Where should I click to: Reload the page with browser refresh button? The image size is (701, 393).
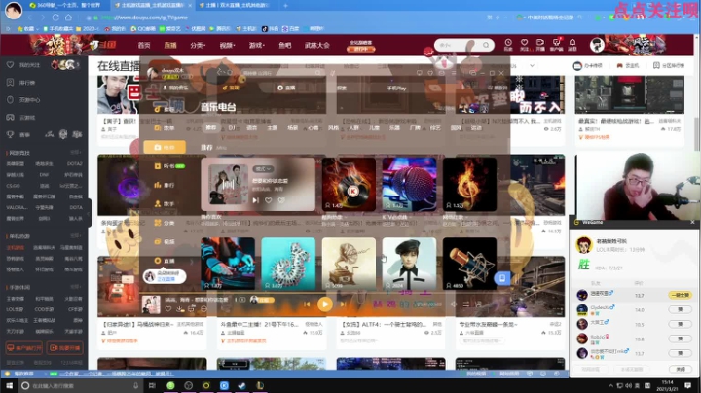coord(55,18)
